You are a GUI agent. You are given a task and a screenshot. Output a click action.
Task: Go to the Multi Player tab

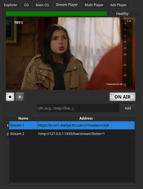94,5
